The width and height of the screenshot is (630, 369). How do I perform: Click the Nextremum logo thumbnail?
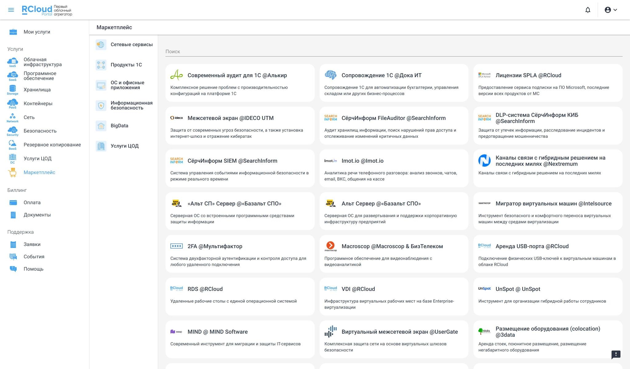(x=484, y=161)
